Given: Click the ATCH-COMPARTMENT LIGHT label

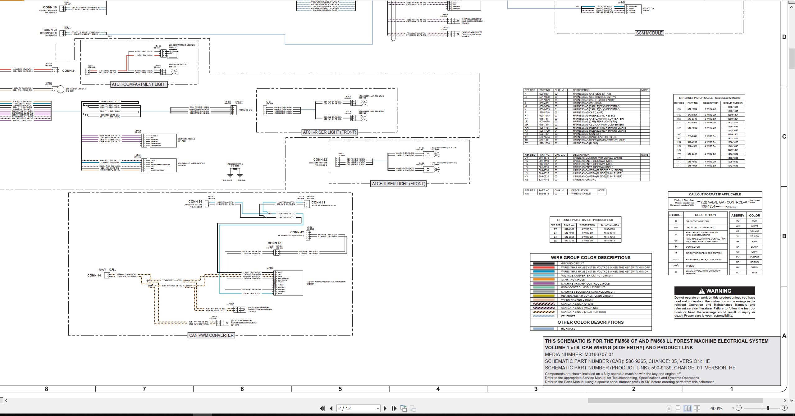Looking at the screenshot, I should click(139, 84).
